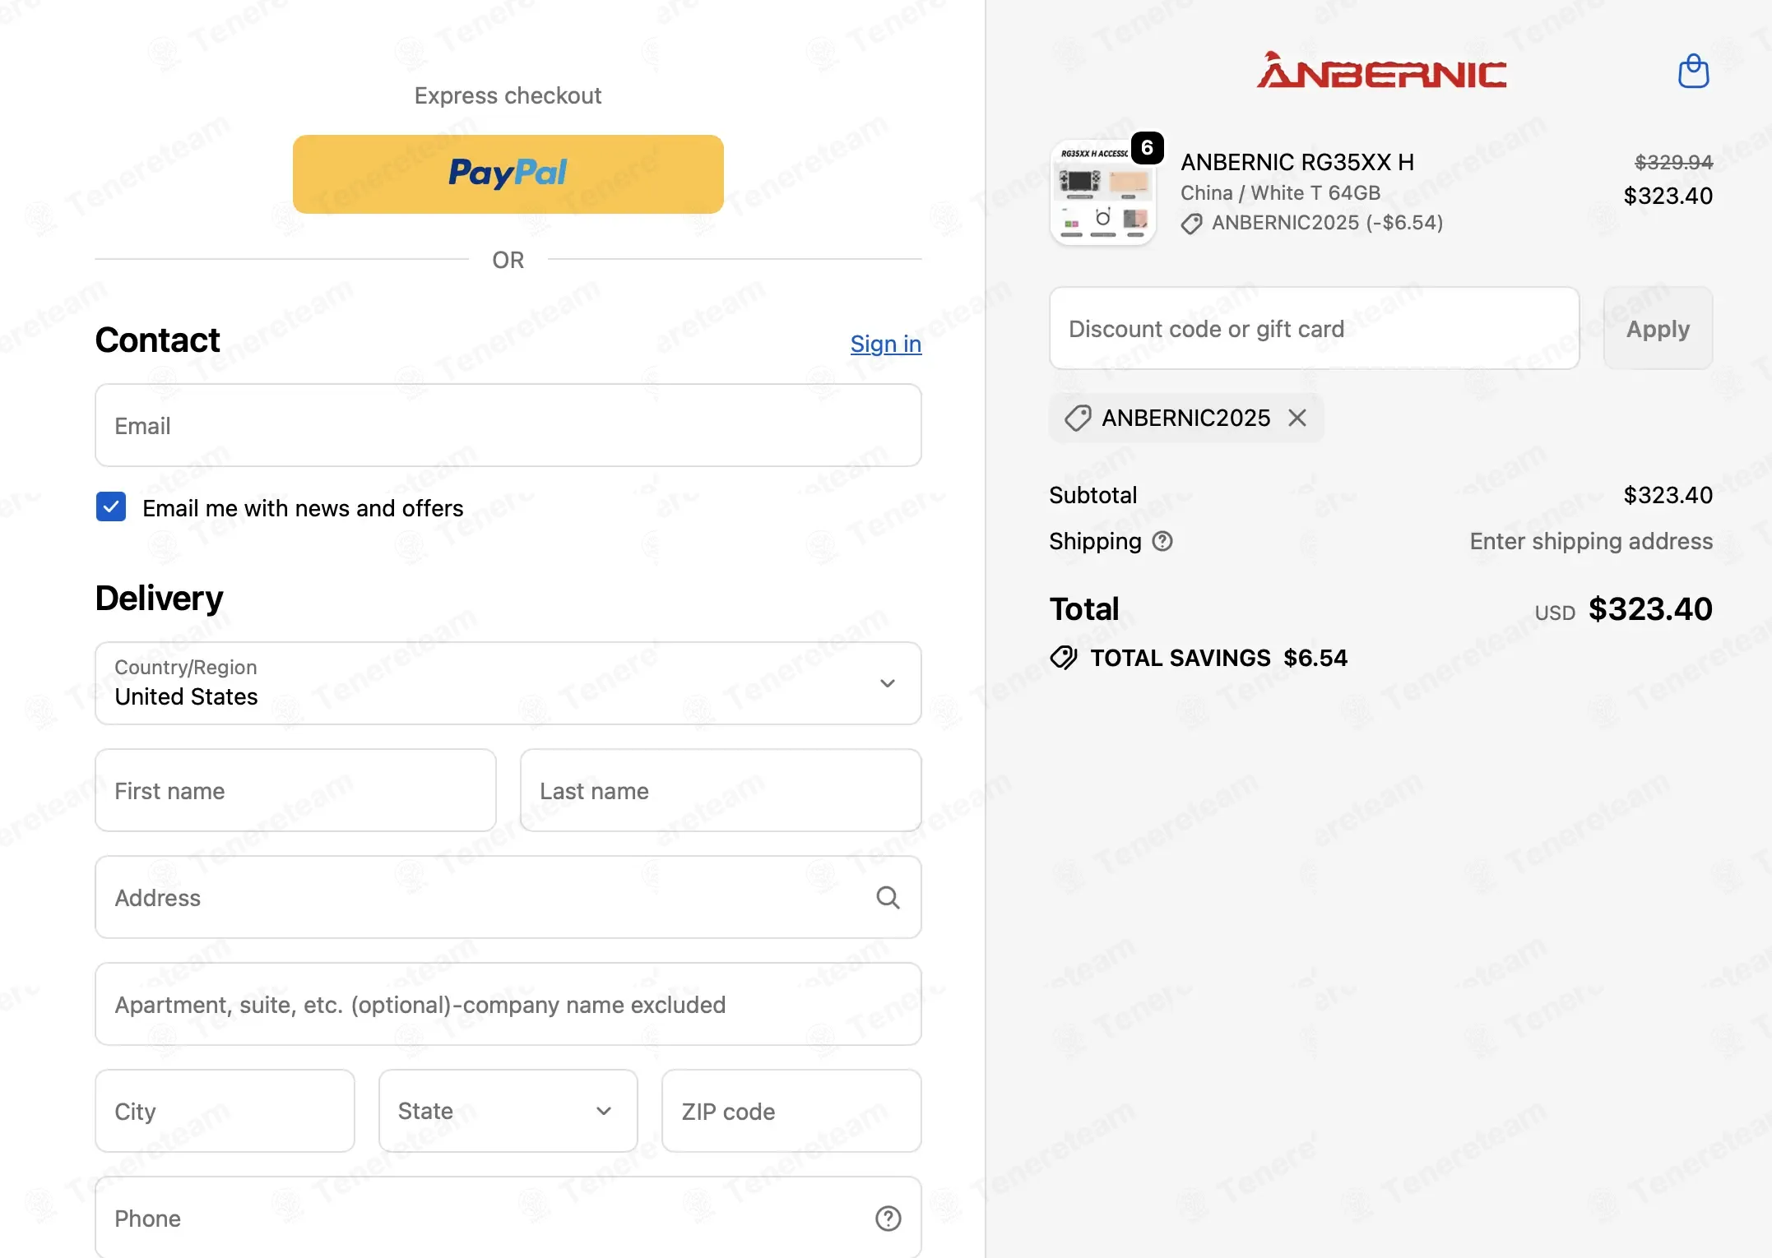Focus the Apartment, suite optional field
This screenshot has height=1258, width=1772.
pyautogui.click(x=508, y=1004)
